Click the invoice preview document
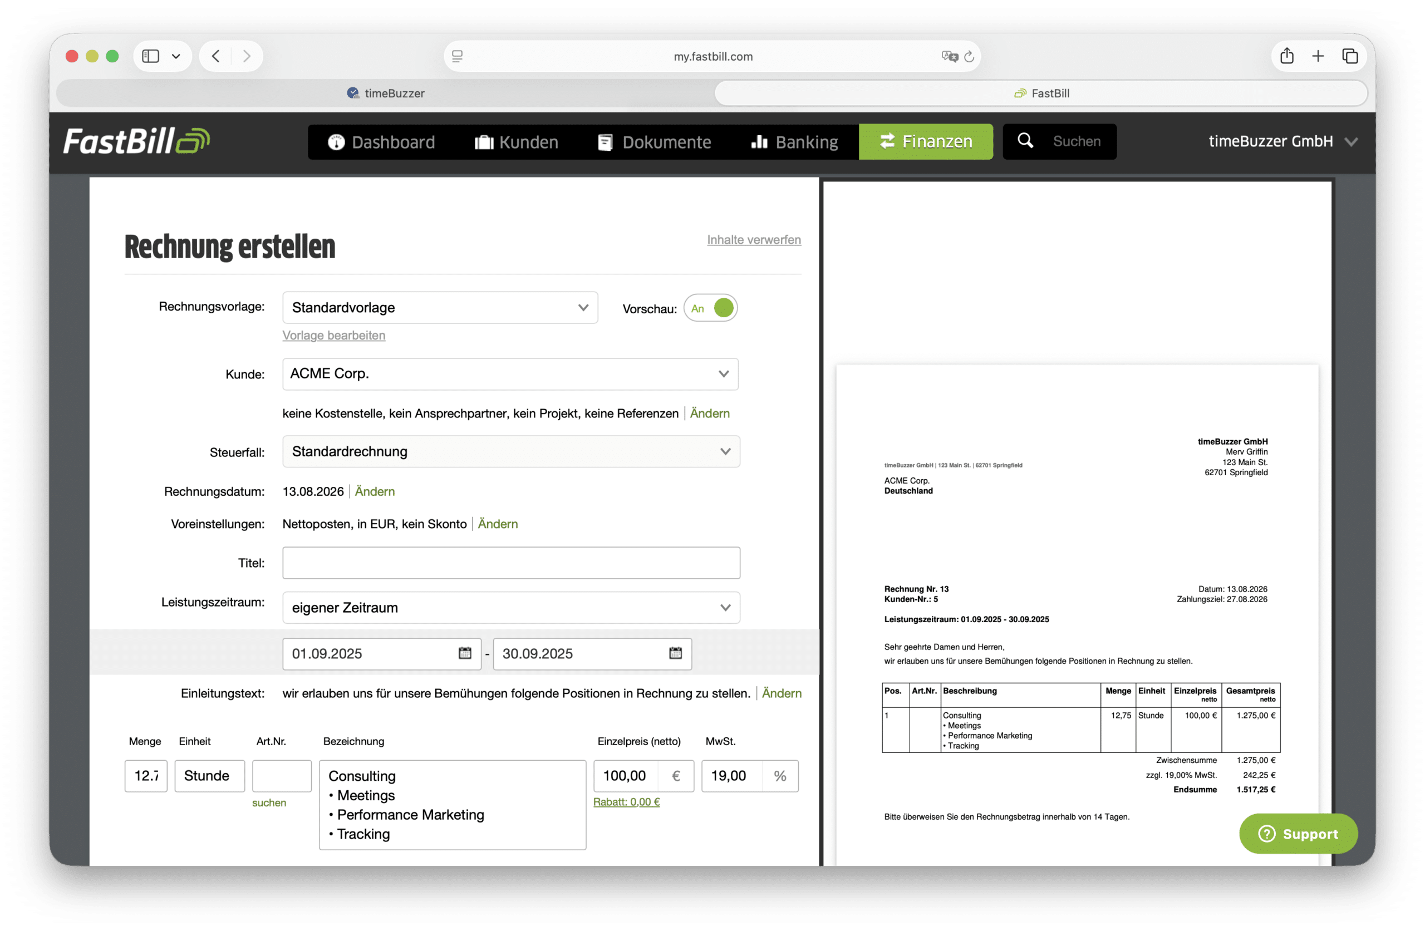Screen dimensions: 1425x931 [x=1077, y=615]
